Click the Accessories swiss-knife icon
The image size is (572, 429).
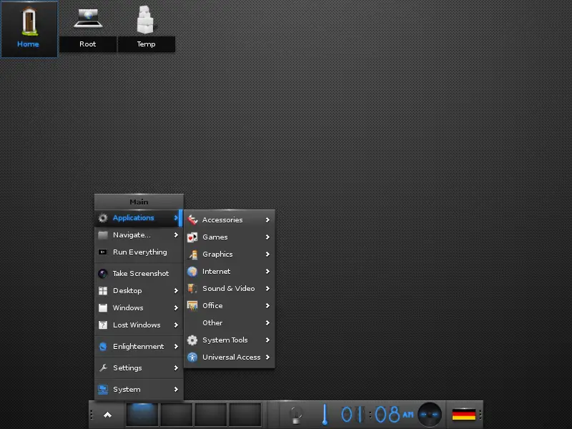(x=192, y=220)
